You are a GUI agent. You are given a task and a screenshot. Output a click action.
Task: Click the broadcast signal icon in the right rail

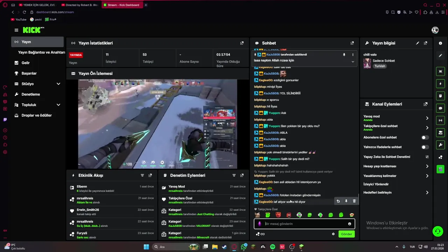click(x=440, y=120)
